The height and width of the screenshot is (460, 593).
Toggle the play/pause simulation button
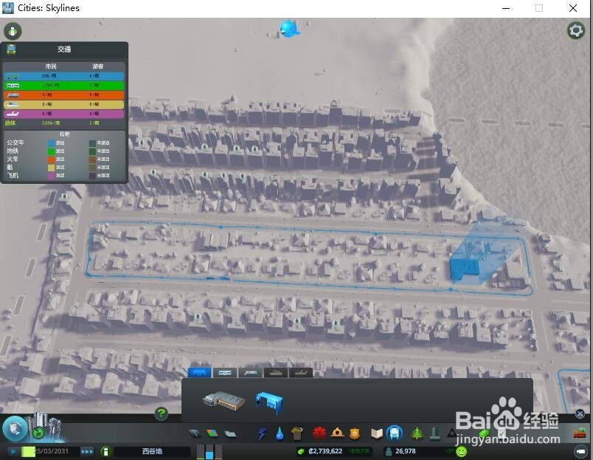(x=13, y=451)
